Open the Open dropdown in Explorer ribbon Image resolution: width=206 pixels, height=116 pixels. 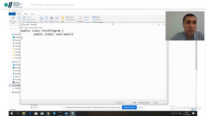87,17
